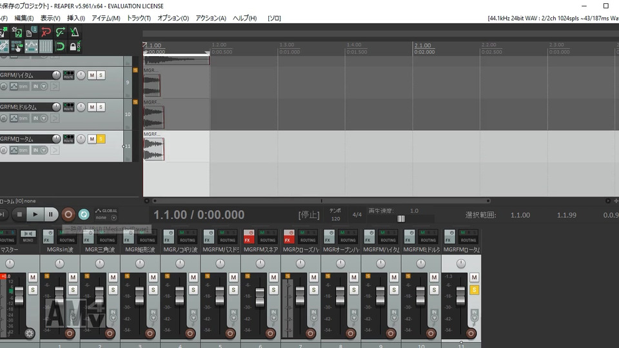Toggle the snap magnet icon
The width and height of the screenshot is (619, 348).
(60, 46)
